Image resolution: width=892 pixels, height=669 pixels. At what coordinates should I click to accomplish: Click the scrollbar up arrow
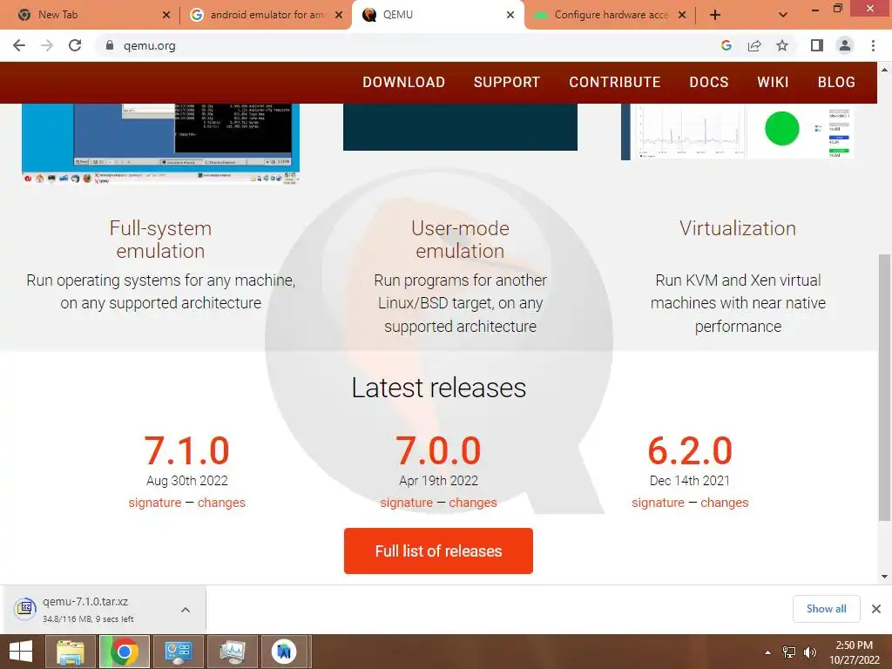(885, 70)
